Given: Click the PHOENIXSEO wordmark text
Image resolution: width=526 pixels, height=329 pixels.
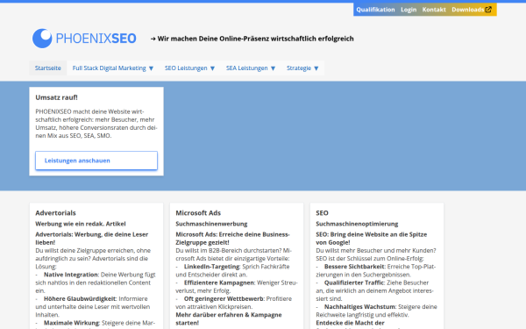Looking at the screenshot, I should (96, 39).
